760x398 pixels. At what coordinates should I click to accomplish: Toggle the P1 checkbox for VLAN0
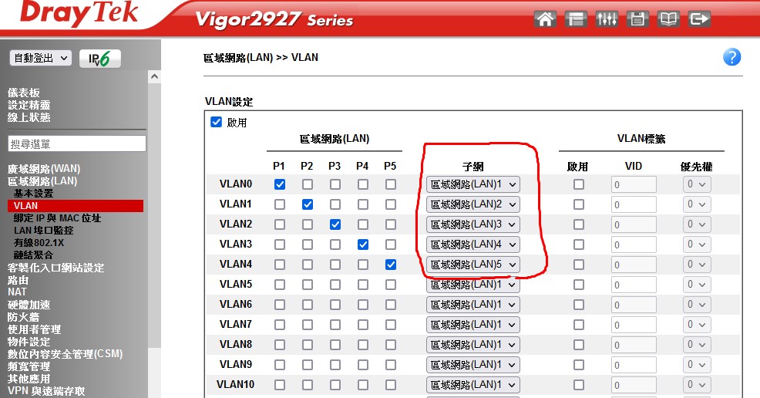pyautogui.click(x=280, y=184)
